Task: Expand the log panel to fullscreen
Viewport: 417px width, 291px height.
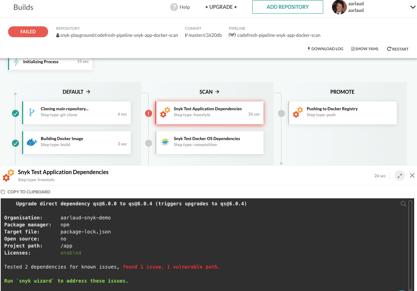Action: point(400,176)
